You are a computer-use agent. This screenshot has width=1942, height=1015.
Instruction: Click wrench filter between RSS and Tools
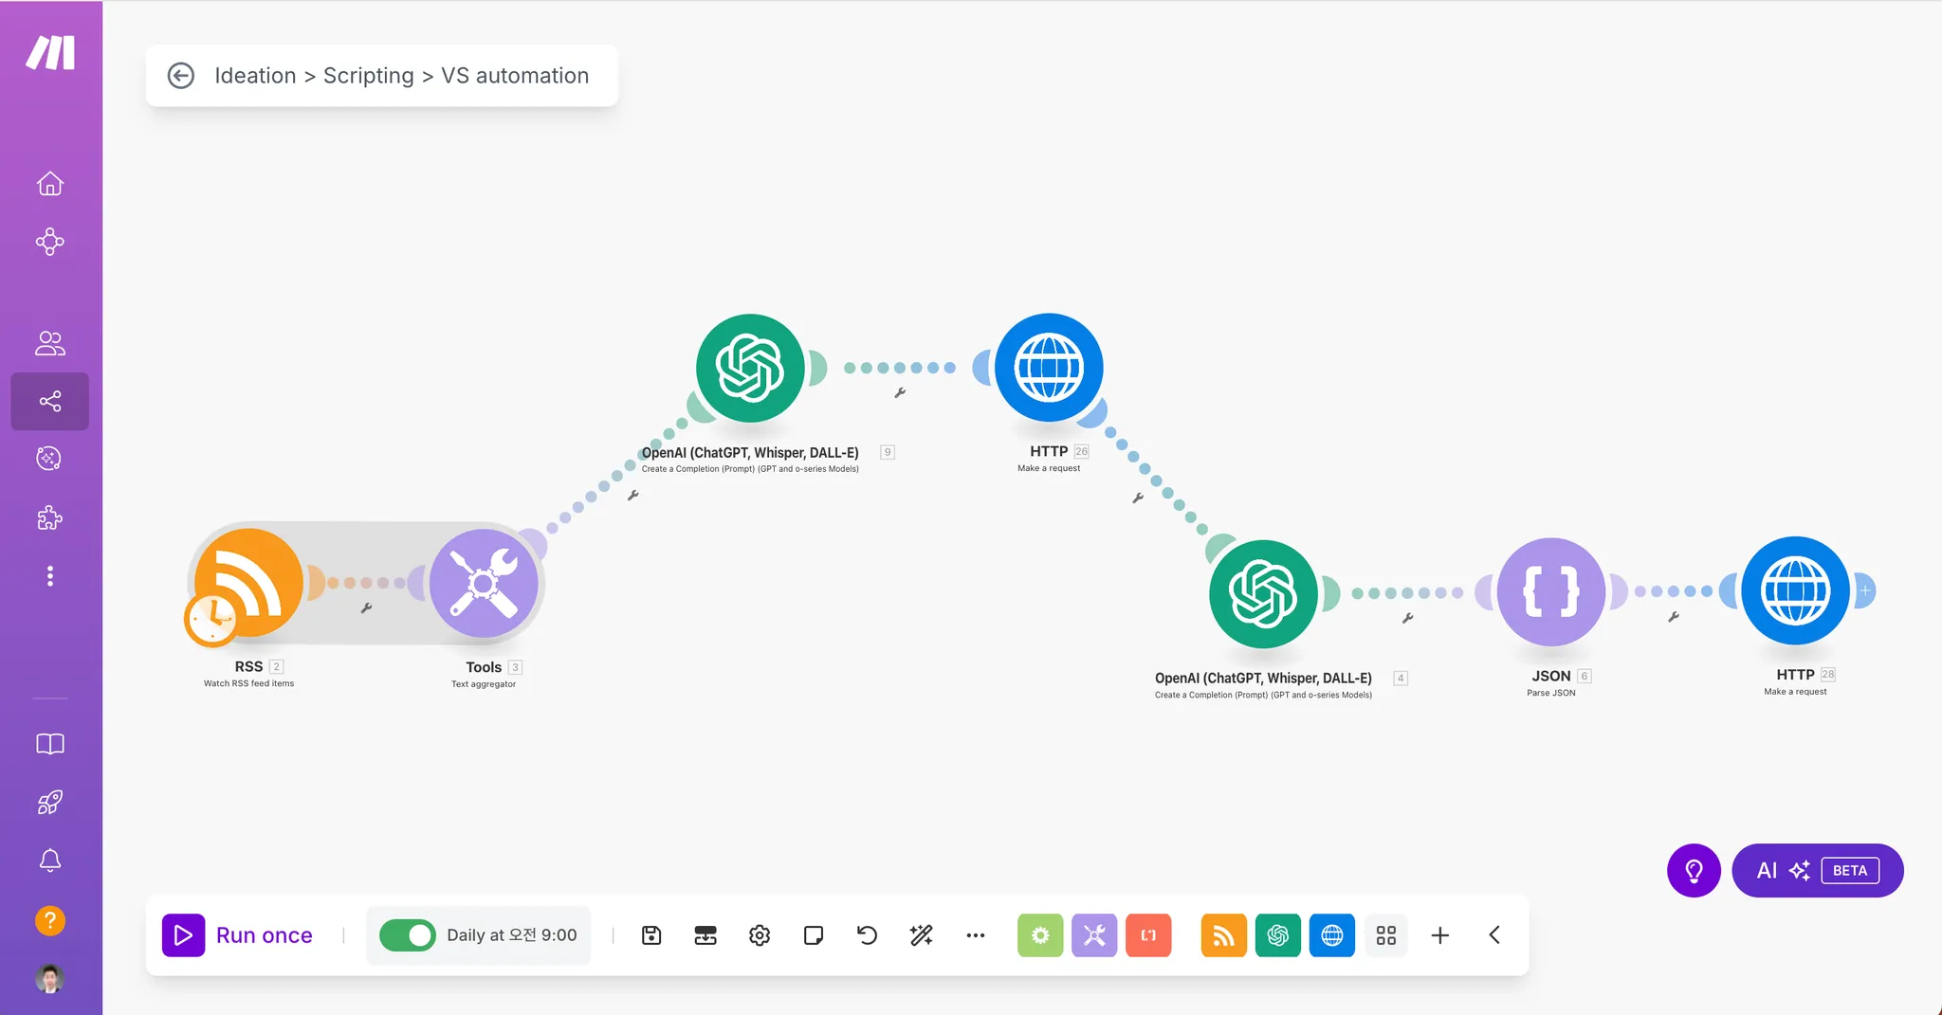366,608
